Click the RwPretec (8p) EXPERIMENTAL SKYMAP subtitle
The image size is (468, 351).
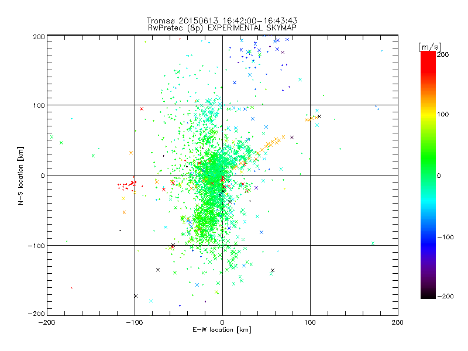[x=222, y=27]
